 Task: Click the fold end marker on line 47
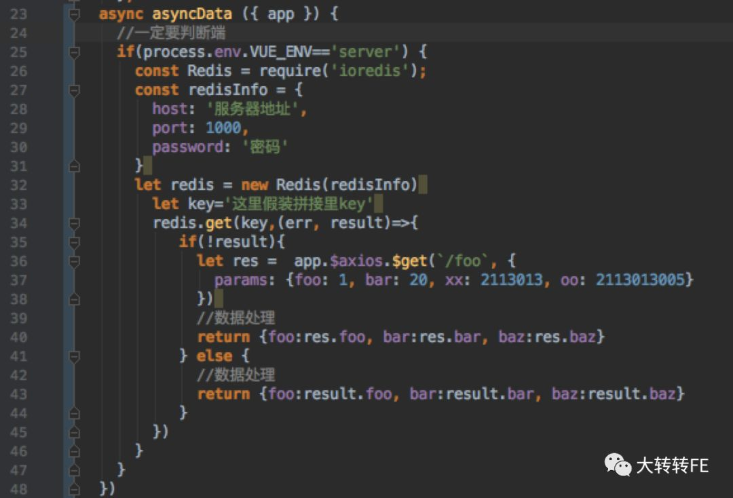pos(75,470)
